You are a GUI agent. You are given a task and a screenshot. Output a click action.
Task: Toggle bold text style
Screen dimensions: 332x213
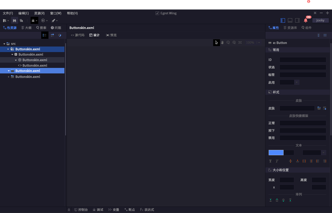coord(270,161)
